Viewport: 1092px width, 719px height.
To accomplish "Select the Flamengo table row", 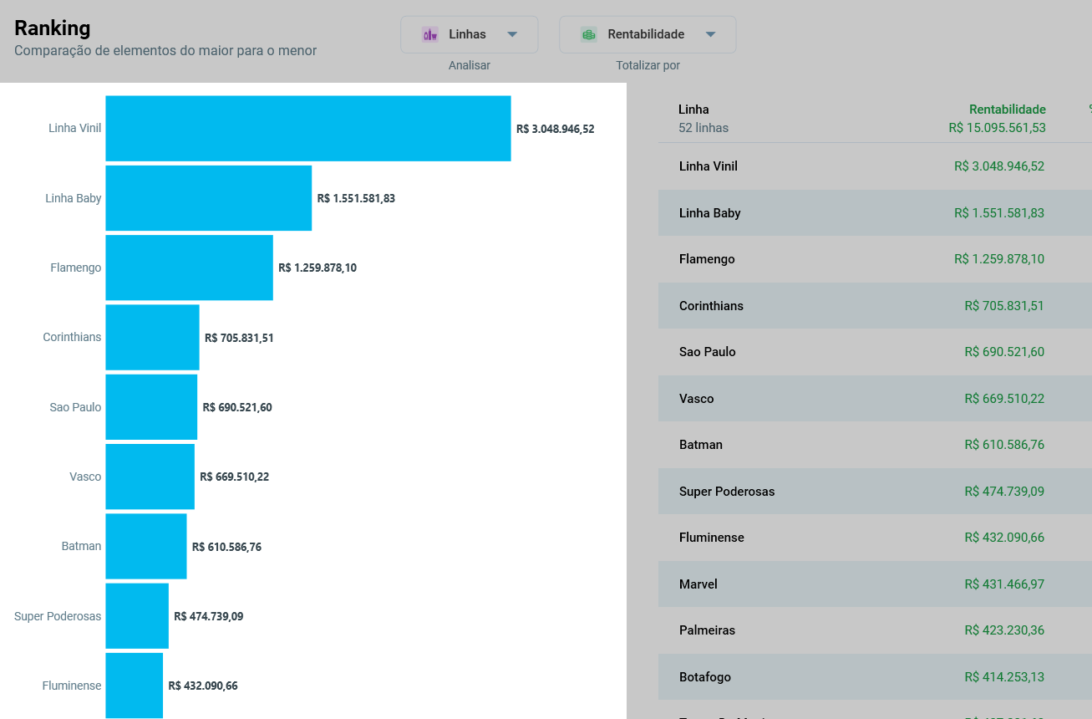I will pyautogui.click(x=875, y=259).
